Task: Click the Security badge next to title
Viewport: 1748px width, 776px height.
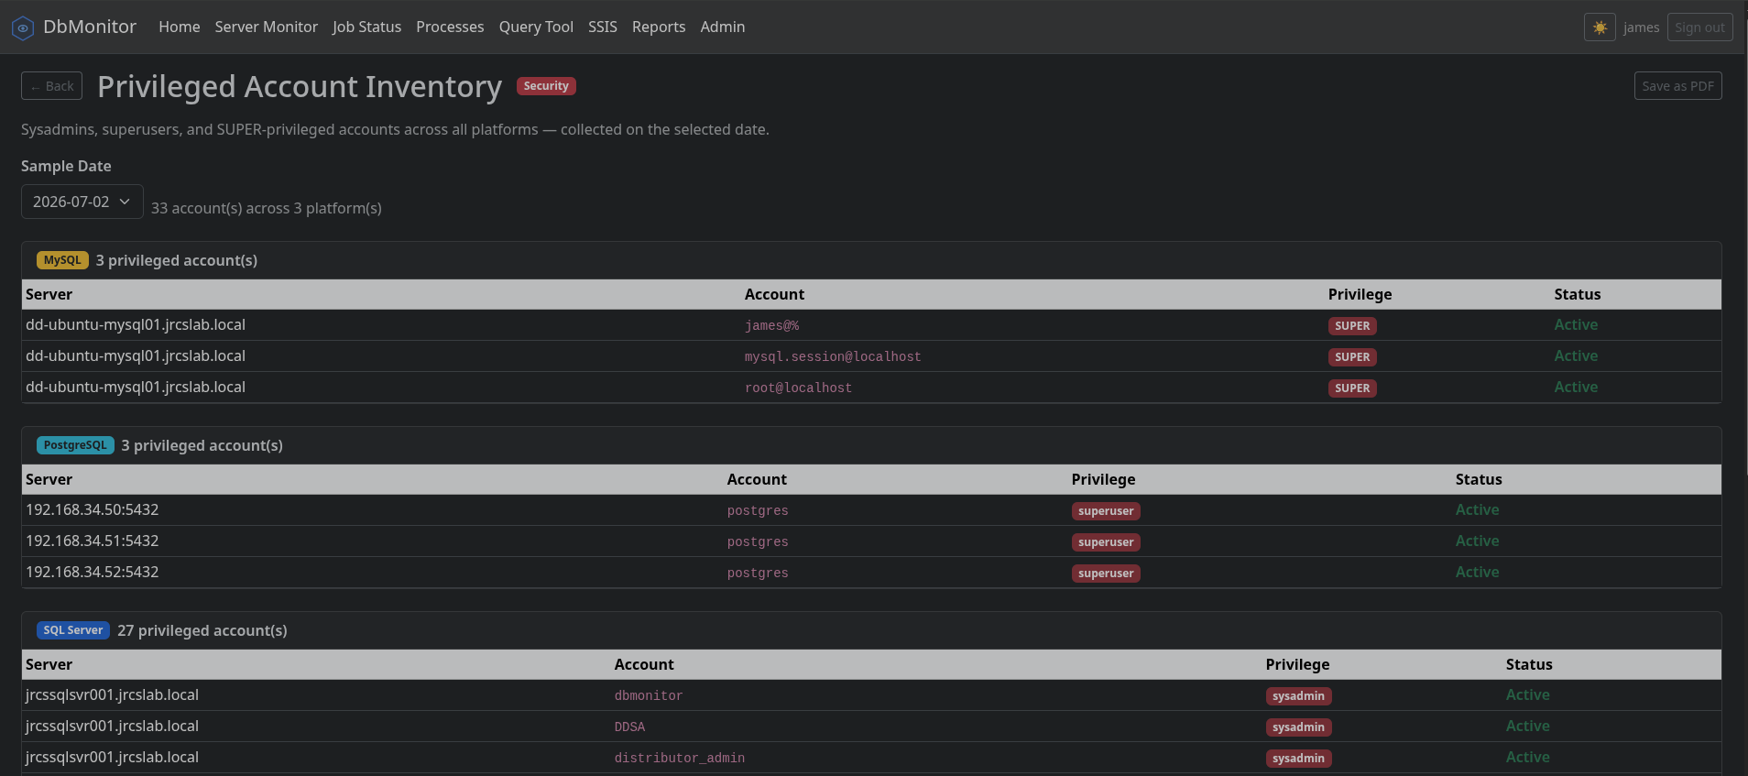Action: click(x=546, y=86)
